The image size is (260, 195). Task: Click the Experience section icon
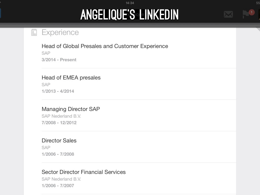point(34,32)
